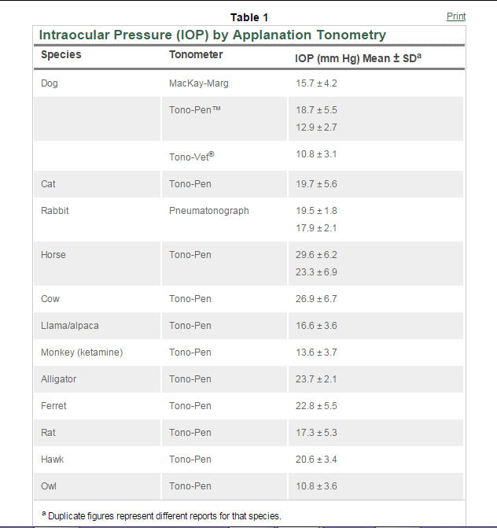The image size is (497, 528).
Task: Click the Dog species cell
Action: [x=50, y=83]
